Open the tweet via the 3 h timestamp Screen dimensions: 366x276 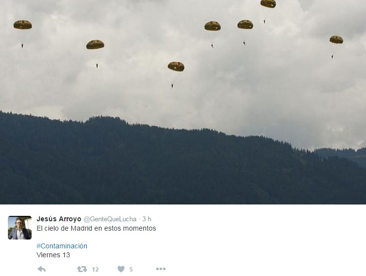[x=147, y=219]
